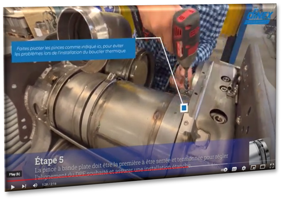Viewport: 283px width, 201px height.
Task: Open the settings gear menu
Action: pos(244,168)
